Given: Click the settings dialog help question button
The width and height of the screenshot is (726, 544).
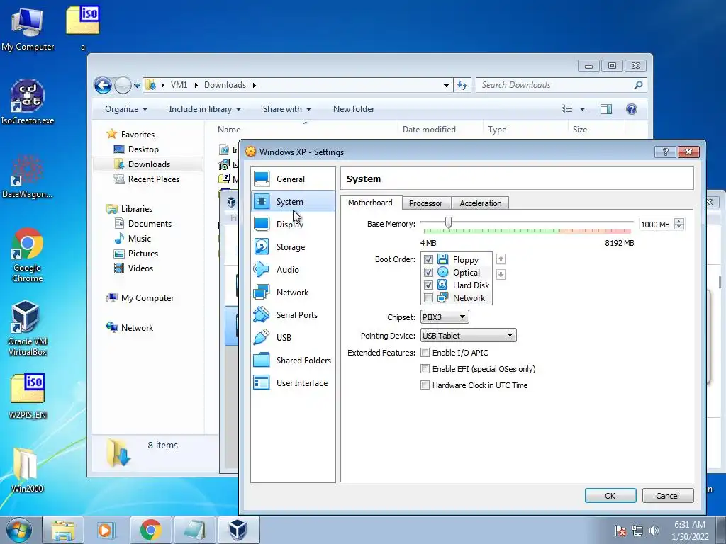Looking at the screenshot, I should (665, 152).
